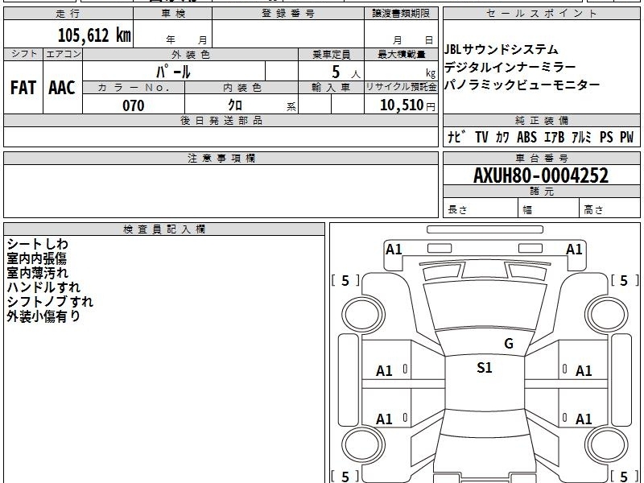The image size is (644, 483).
Task: Click the セールスポイント section header
Action: [541, 14]
